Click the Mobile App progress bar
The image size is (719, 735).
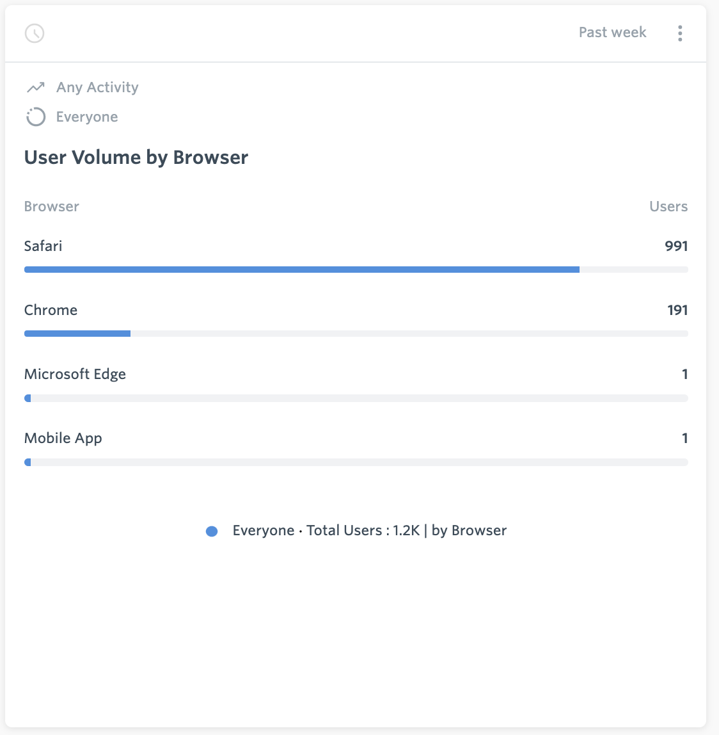[x=356, y=462]
